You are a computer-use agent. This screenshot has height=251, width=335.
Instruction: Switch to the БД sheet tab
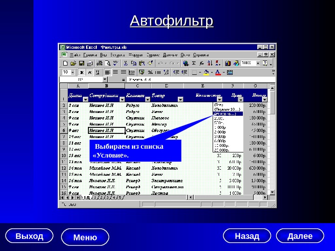[x=87, y=198]
